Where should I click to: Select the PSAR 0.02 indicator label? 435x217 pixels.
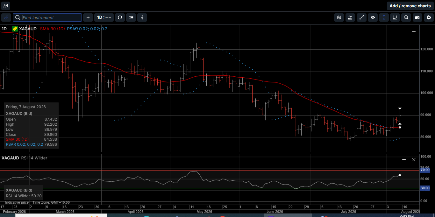87,29
